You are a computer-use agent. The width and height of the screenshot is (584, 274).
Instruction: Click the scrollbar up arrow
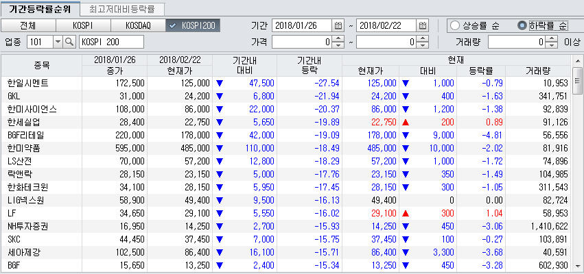577,60
